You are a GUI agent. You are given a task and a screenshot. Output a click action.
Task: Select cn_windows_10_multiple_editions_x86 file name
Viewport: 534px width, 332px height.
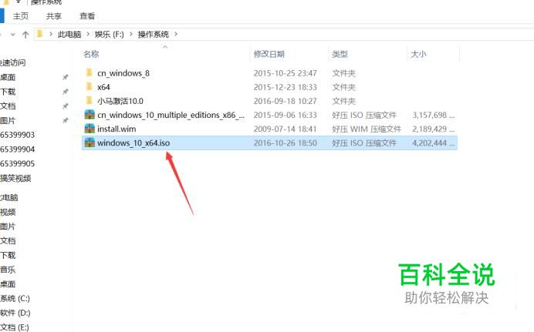[171, 116]
